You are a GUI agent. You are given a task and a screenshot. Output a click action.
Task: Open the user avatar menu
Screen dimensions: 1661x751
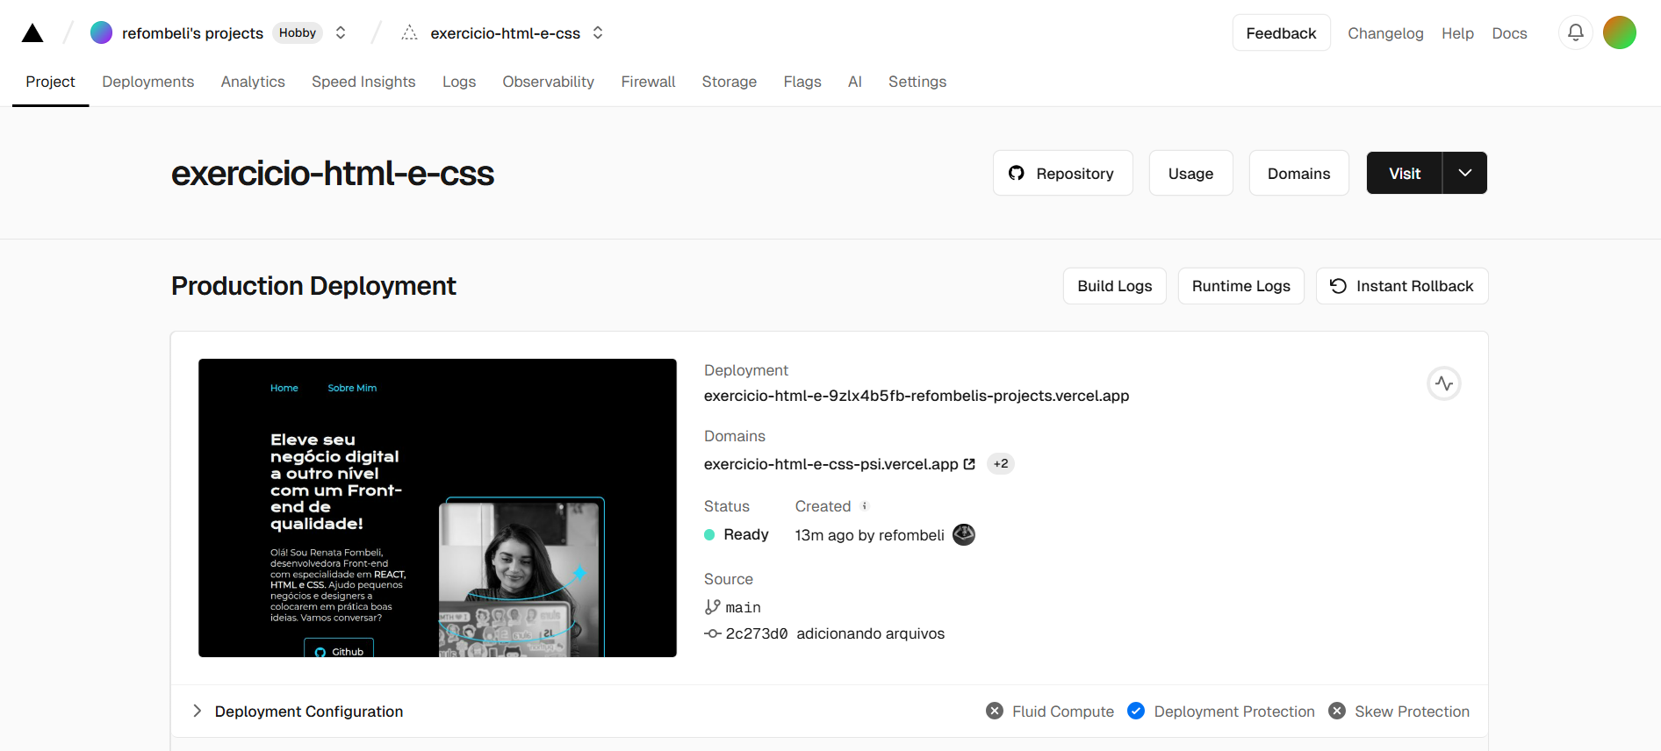pos(1620,32)
